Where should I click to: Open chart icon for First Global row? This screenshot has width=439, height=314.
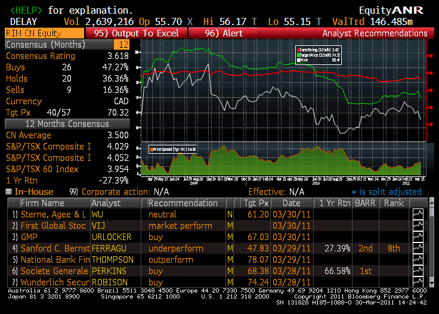(418, 226)
